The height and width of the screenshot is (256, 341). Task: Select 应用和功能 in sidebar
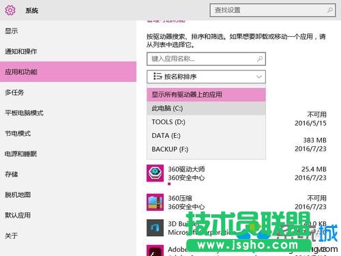click(x=68, y=72)
